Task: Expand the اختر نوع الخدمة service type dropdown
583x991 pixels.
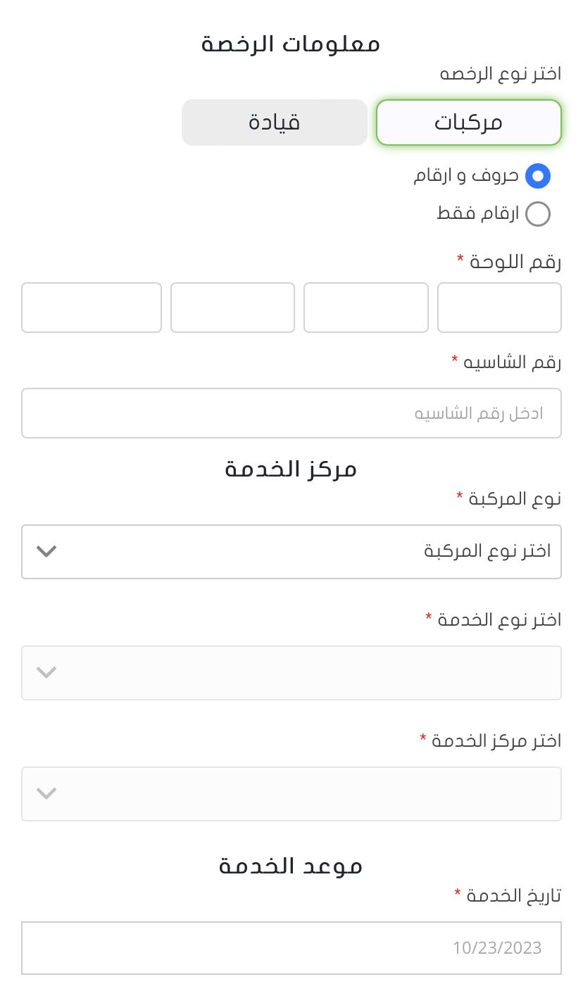Action: tap(291, 673)
